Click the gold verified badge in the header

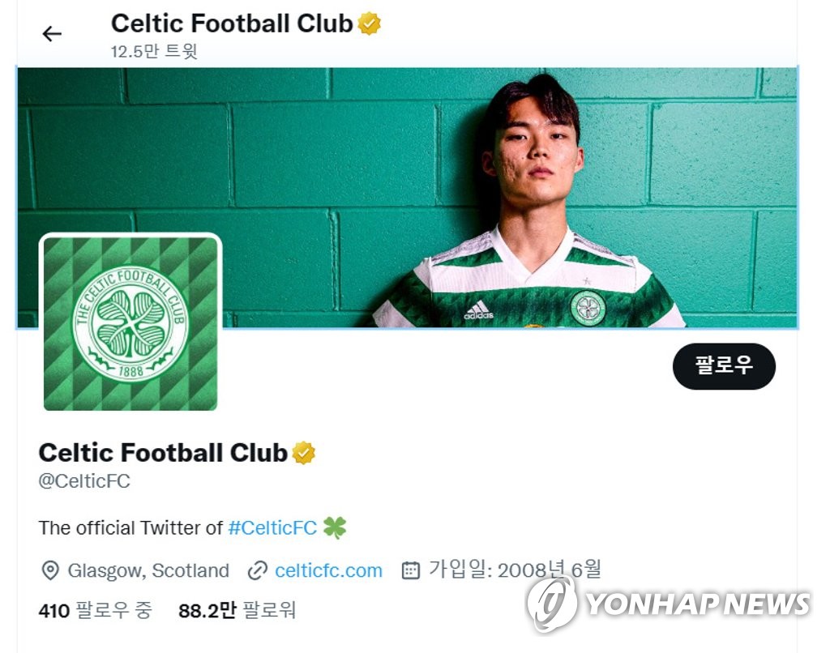click(x=370, y=23)
